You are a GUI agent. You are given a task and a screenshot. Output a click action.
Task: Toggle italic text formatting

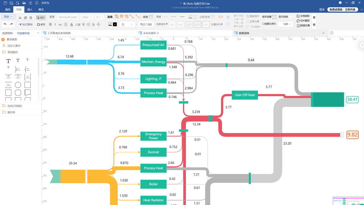coord(55,24)
